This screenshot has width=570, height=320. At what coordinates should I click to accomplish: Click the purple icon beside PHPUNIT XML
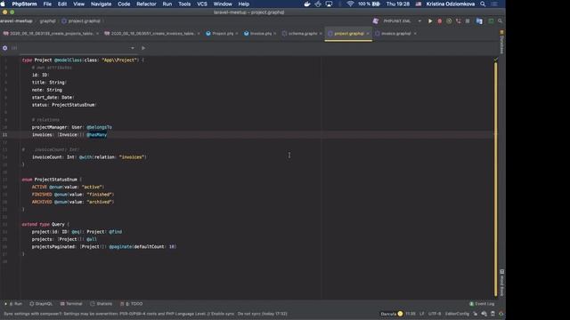376,21
